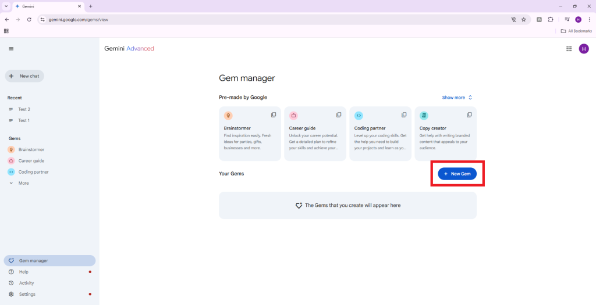Screen dimensions: 596x305
Task: Open a new browser tab
Action: (90, 6)
